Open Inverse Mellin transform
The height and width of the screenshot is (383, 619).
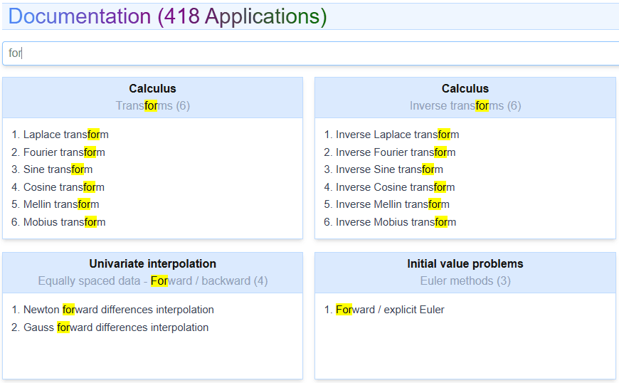[x=392, y=204]
